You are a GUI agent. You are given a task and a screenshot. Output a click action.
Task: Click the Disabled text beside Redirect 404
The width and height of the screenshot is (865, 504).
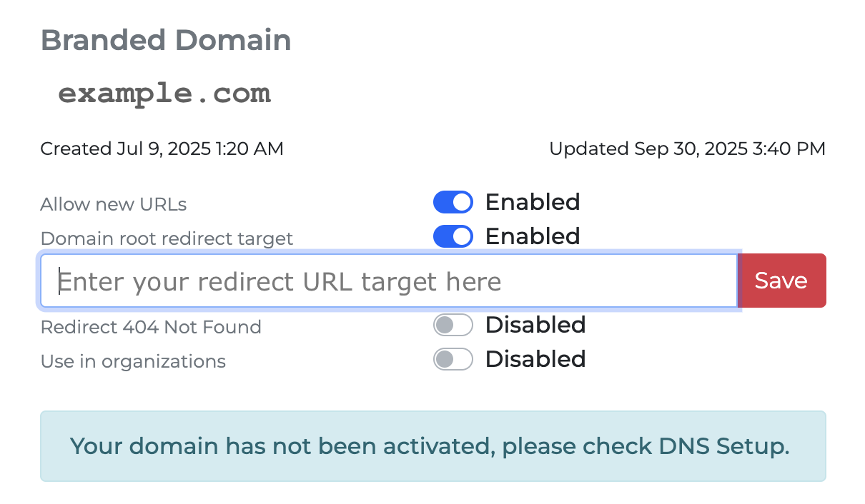point(535,326)
